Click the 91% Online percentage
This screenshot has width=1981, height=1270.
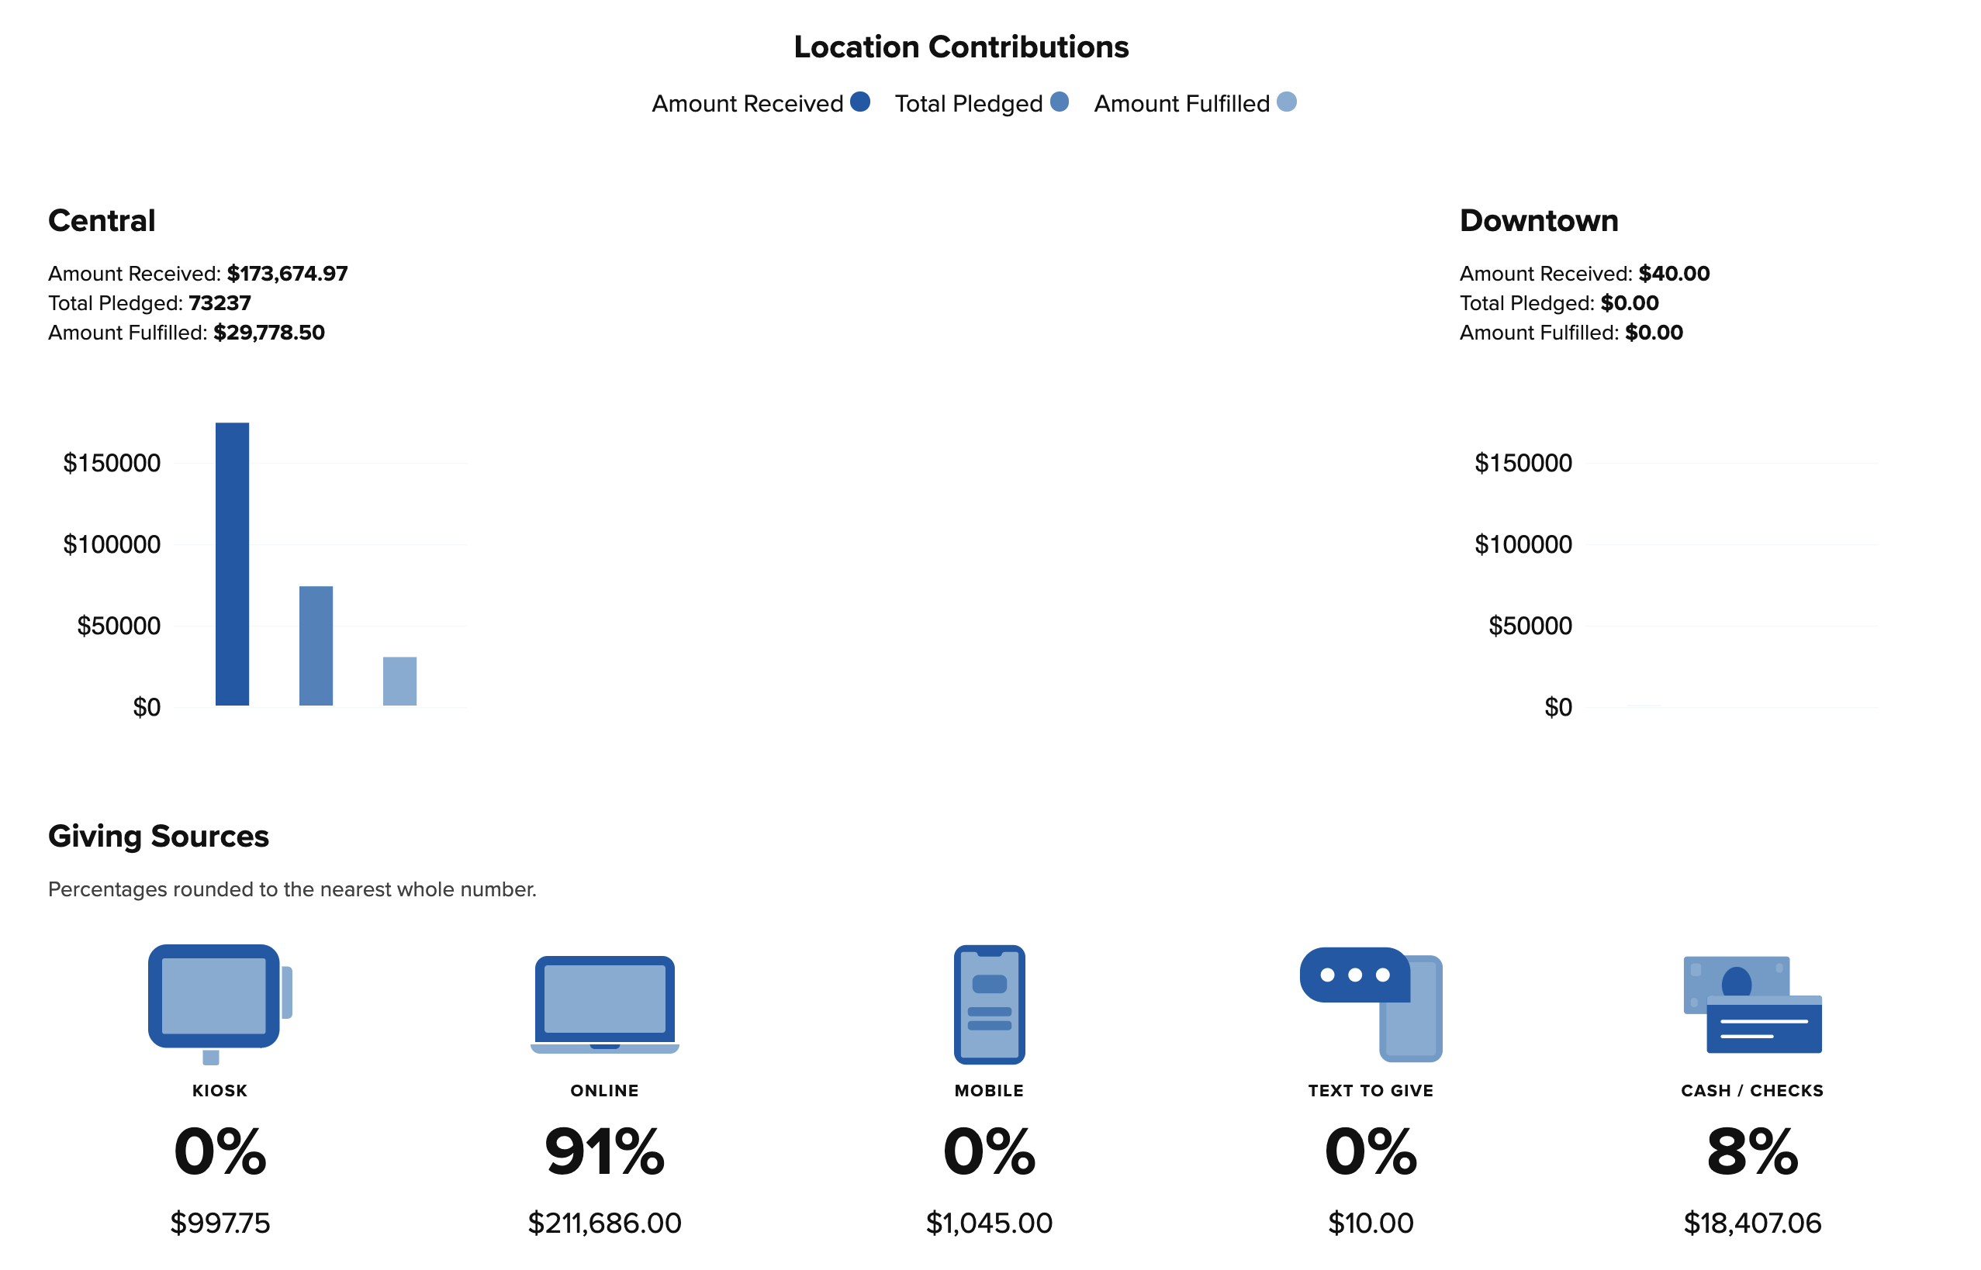tap(605, 1152)
